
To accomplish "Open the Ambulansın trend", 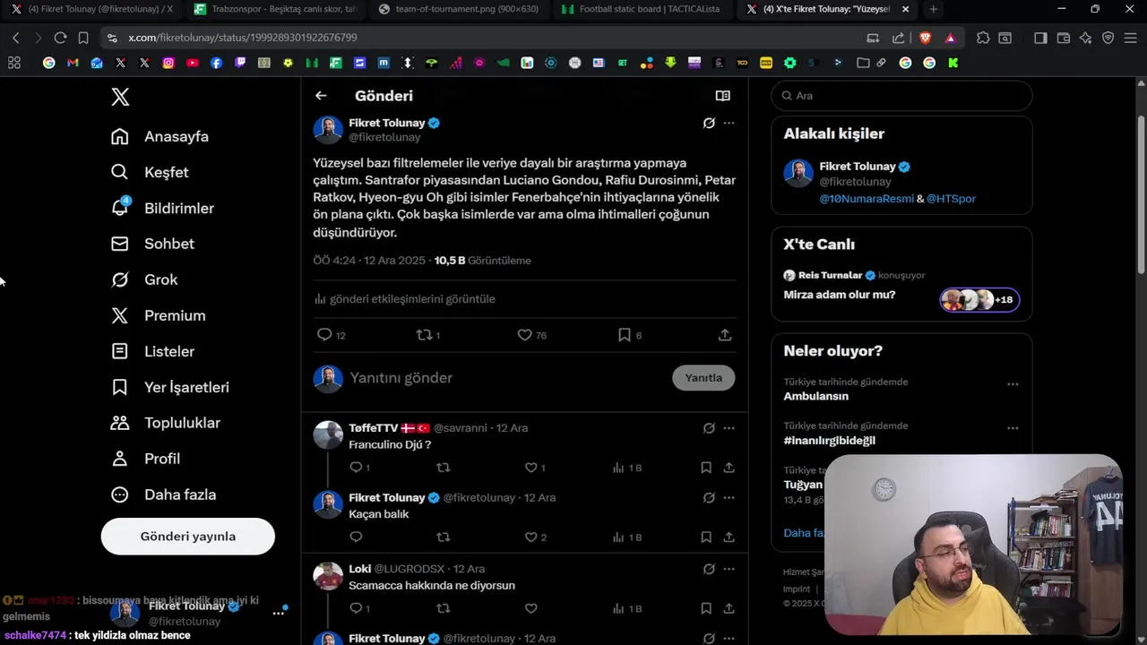I will click(816, 396).
